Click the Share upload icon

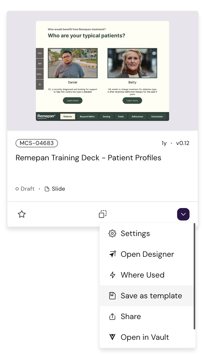pos(112,316)
